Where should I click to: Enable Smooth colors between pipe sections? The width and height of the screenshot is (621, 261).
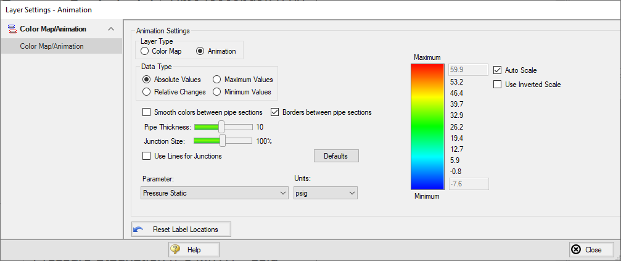[147, 112]
